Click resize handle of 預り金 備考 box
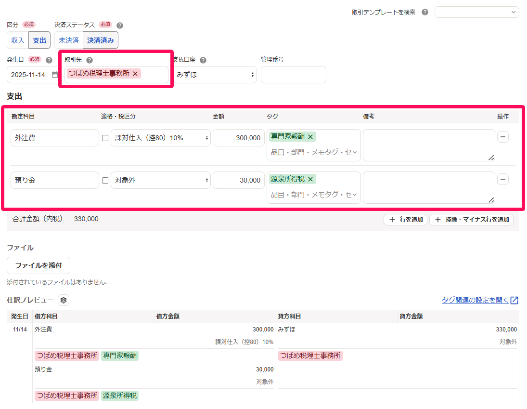The width and height of the screenshot is (527, 409). coord(491,200)
